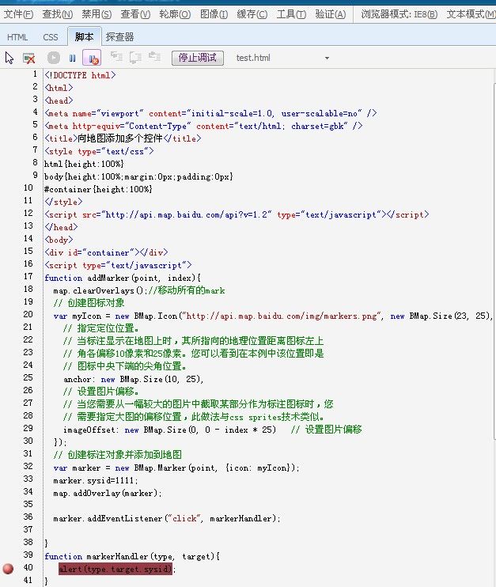Switch to the 探查器 tab
Screen dimensions: 496x587
[119, 37]
